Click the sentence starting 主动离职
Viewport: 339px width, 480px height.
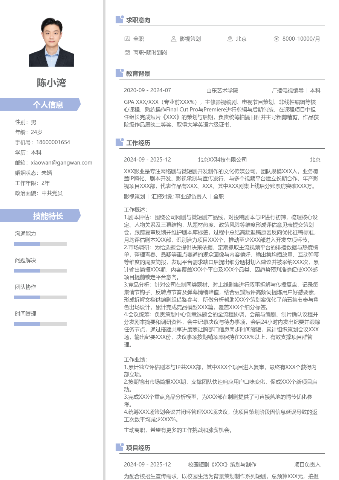point(179,430)
